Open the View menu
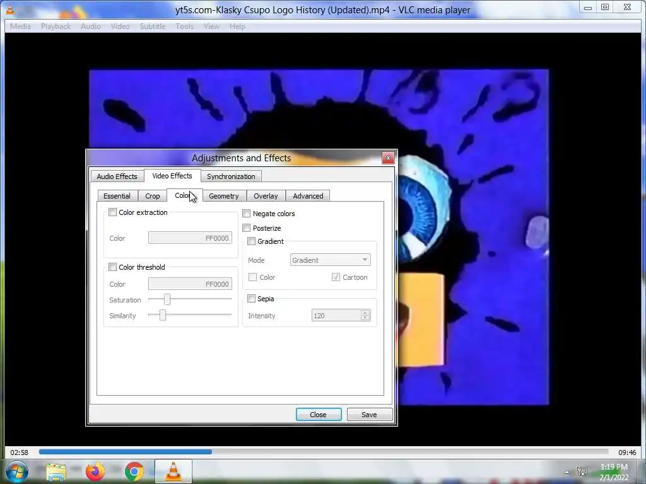The image size is (646, 484). [211, 26]
